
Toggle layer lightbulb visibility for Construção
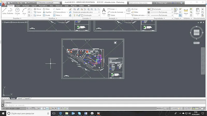tap(75, 15)
